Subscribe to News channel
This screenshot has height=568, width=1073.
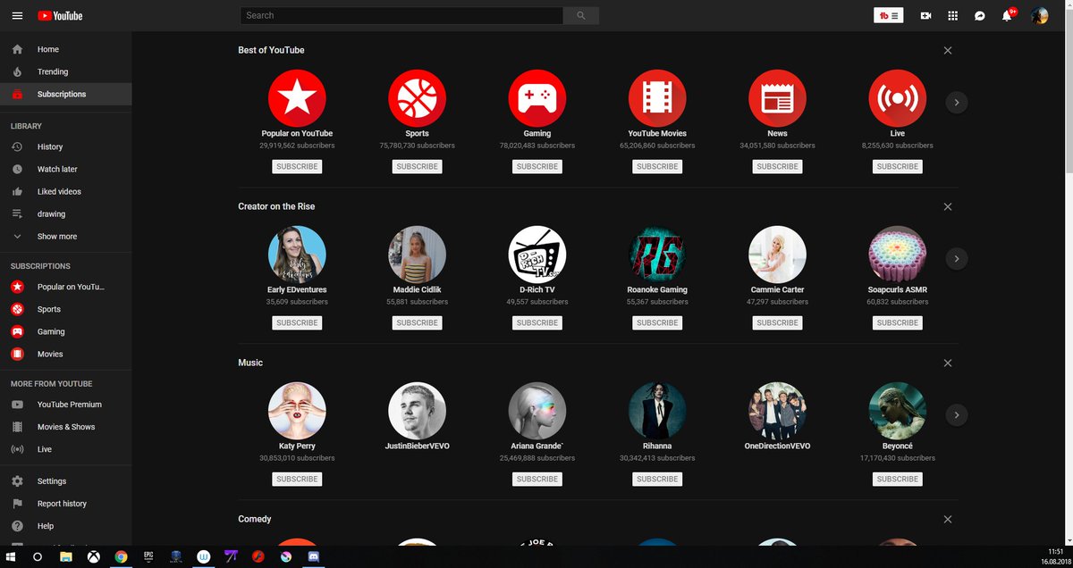click(777, 166)
